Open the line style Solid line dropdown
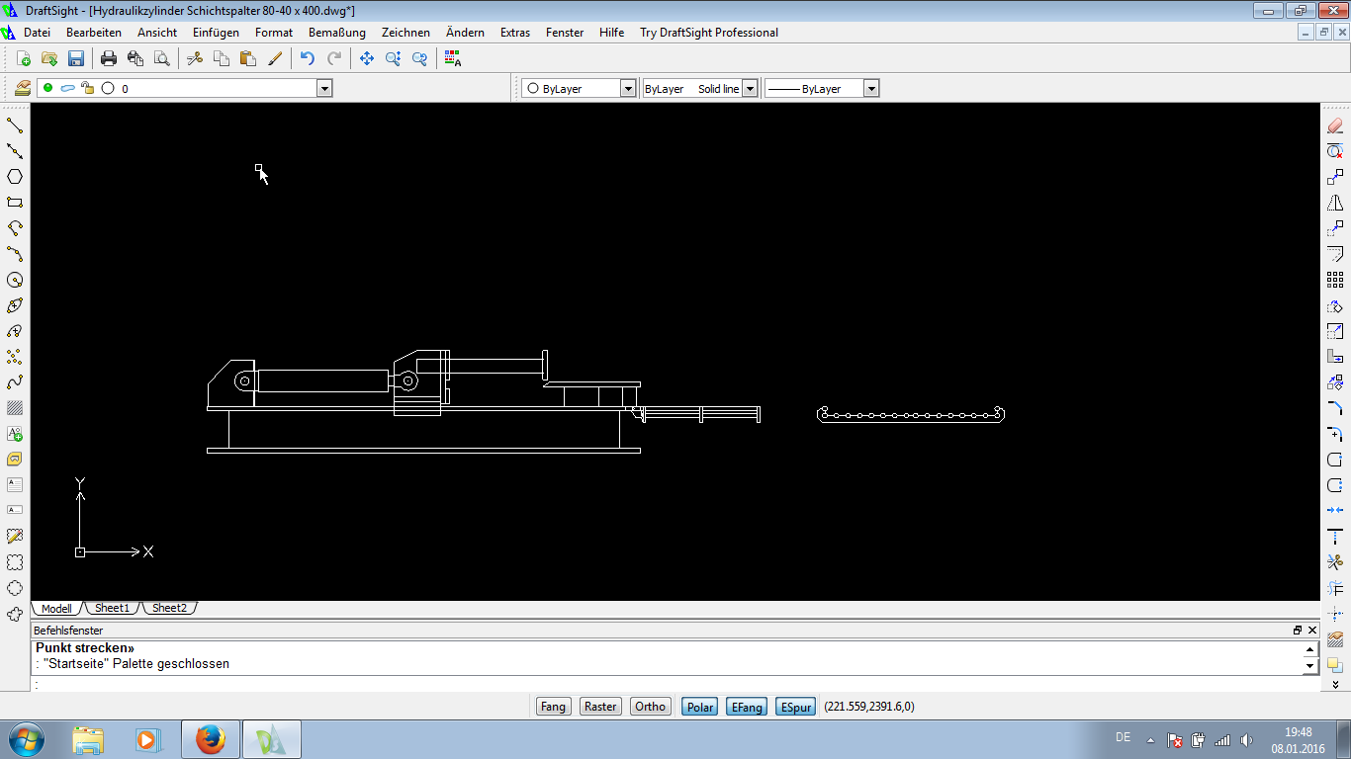Image resolution: width=1351 pixels, height=759 pixels. coord(750,89)
